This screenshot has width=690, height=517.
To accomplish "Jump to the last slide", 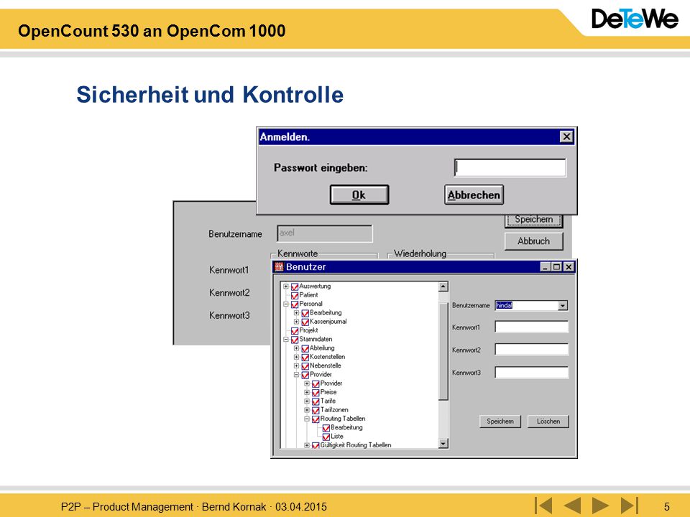I will tap(630, 506).
